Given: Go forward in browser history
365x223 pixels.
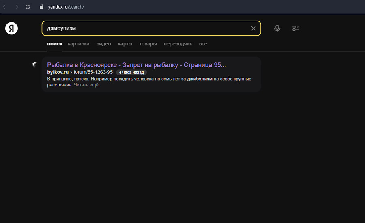Looking at the screenshot, I should point(17,7).
